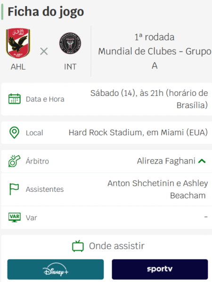
Task: Click the TV icon beside Onde assistir
Action: [x=78, y=246]
